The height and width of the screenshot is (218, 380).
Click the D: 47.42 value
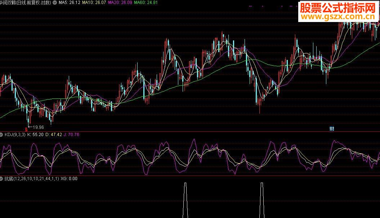(54, 135)
